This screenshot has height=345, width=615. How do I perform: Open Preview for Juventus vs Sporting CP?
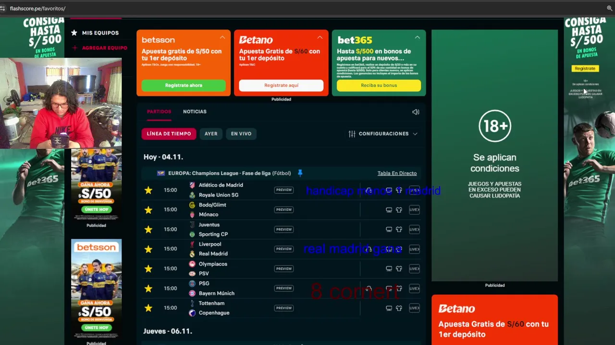283,229
